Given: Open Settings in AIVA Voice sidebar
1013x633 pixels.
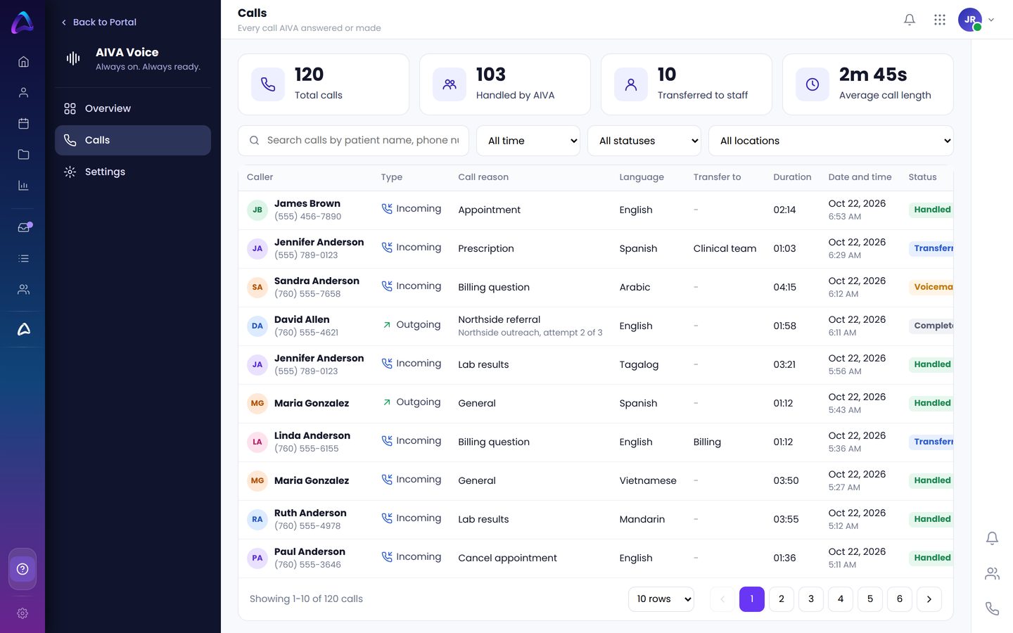Looking at the screenshot, I should pos(133,172).
